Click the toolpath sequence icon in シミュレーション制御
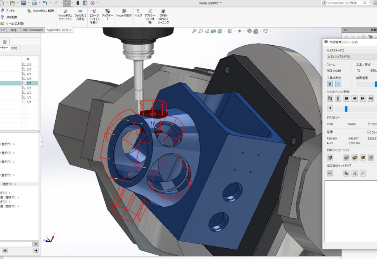Image resolution: width=377 pixels, height=259 pixels. [330, 98]
